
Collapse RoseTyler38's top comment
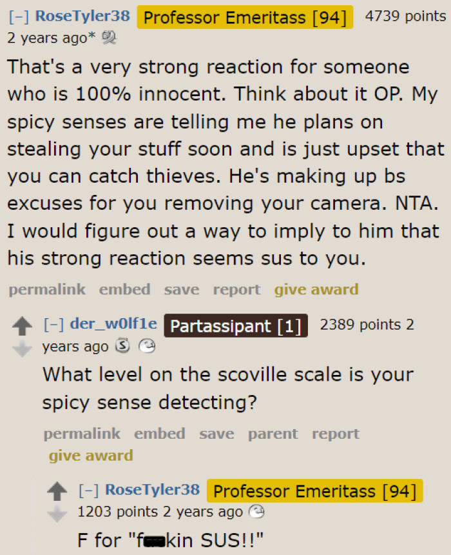[x=18, y=15]
